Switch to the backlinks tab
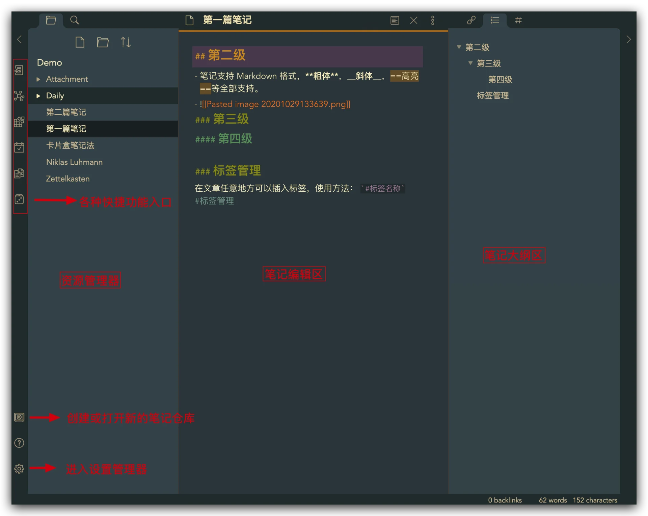The width and height of the screenshot is (648, 516). pyautogui.click(x=471, y=20)
